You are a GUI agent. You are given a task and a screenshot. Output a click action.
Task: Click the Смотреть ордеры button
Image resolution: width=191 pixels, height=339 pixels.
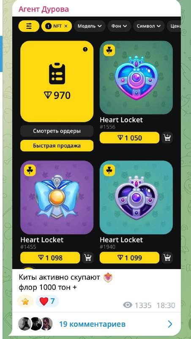tap(57, 131)
